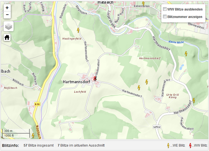Click lightning marker beside the Nößlbach road label
Screen dimensions: 209x151
pyautogui.click(x=33, y=135)
